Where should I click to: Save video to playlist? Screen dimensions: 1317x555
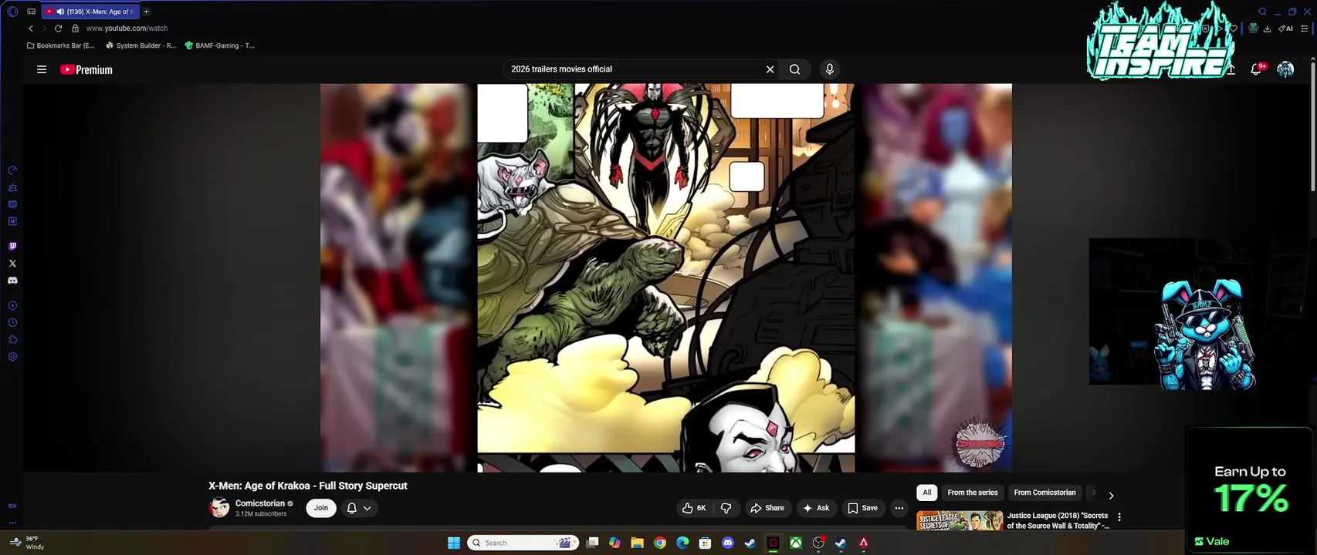[x=862, y=508]
